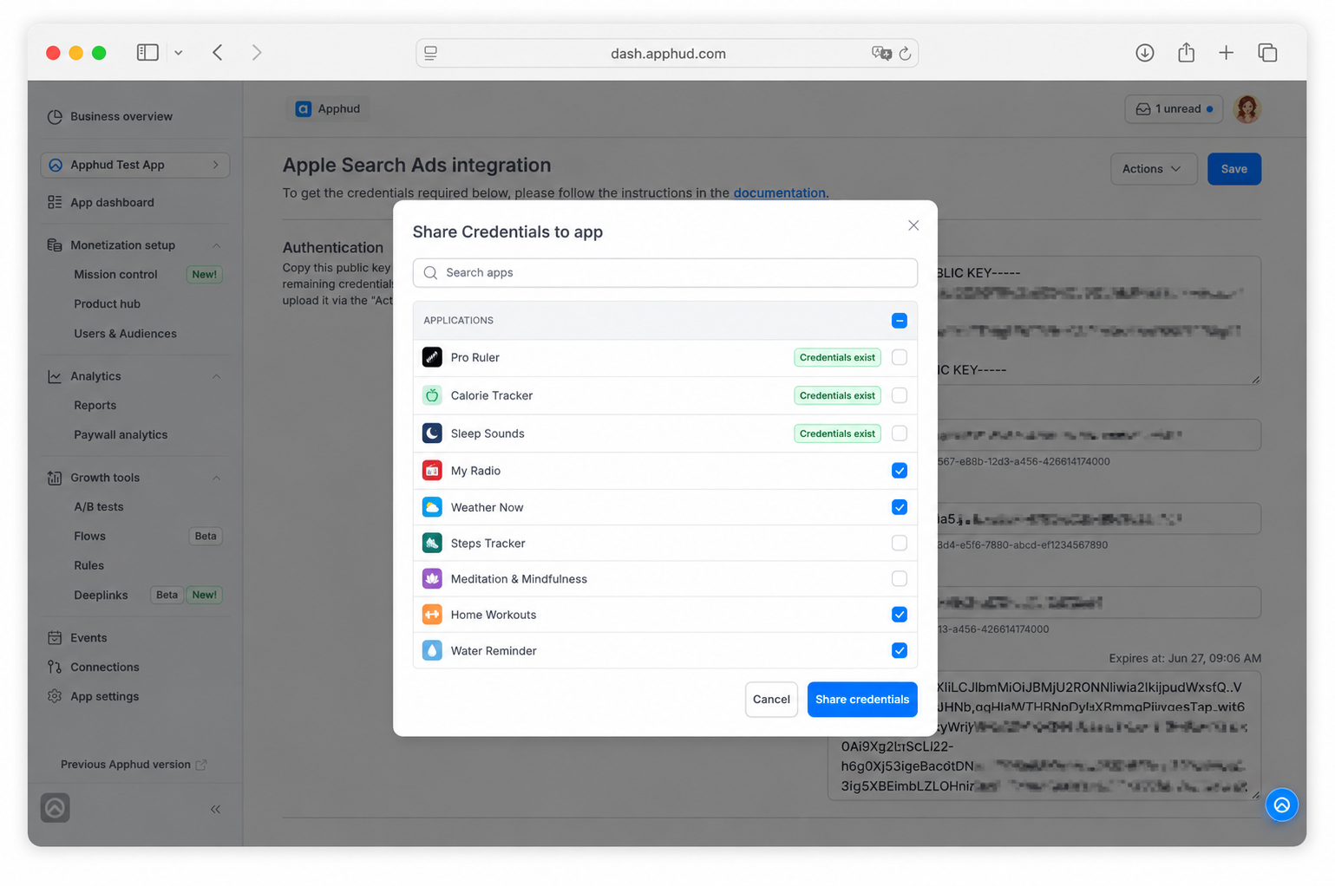Click the Sleep Sounds moon icon
Viewport: 1335px width, 886px height.
point(432,433)
